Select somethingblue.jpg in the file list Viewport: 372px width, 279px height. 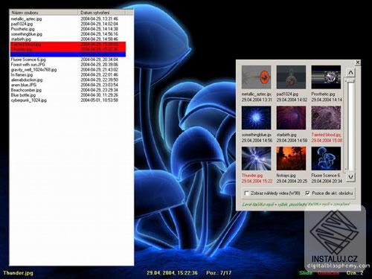[x=68, y=34]
